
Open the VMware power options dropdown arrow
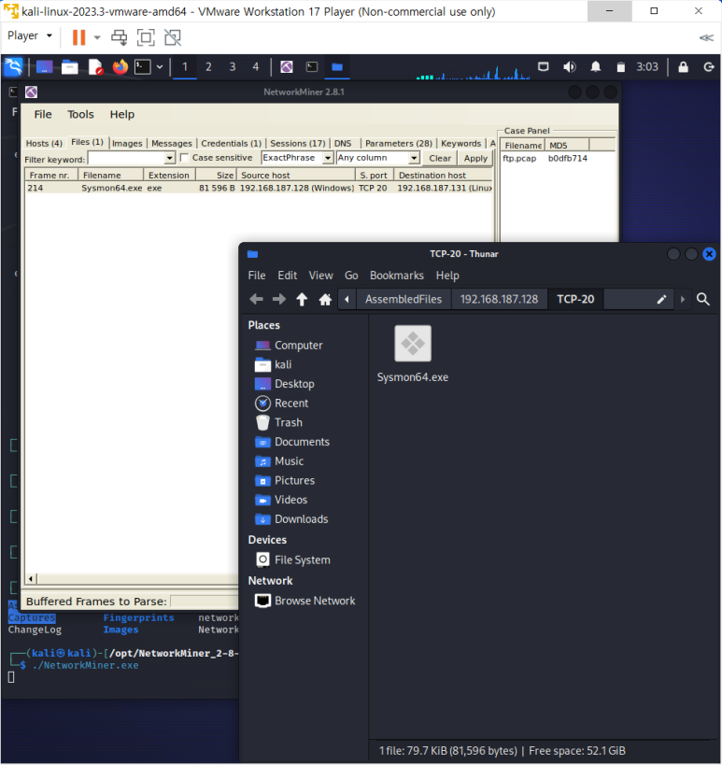97,37
